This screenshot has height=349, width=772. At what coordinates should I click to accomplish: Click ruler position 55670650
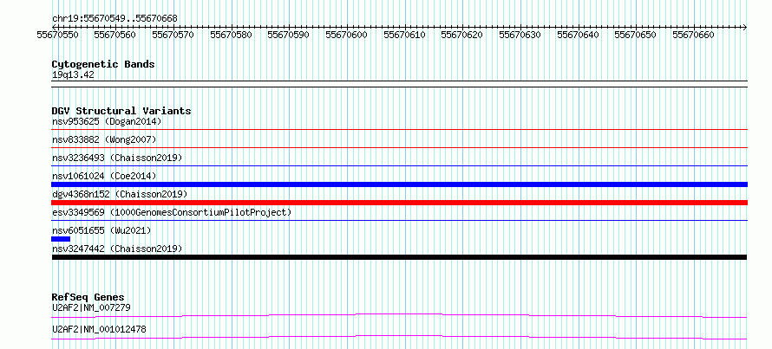(636, 35)
